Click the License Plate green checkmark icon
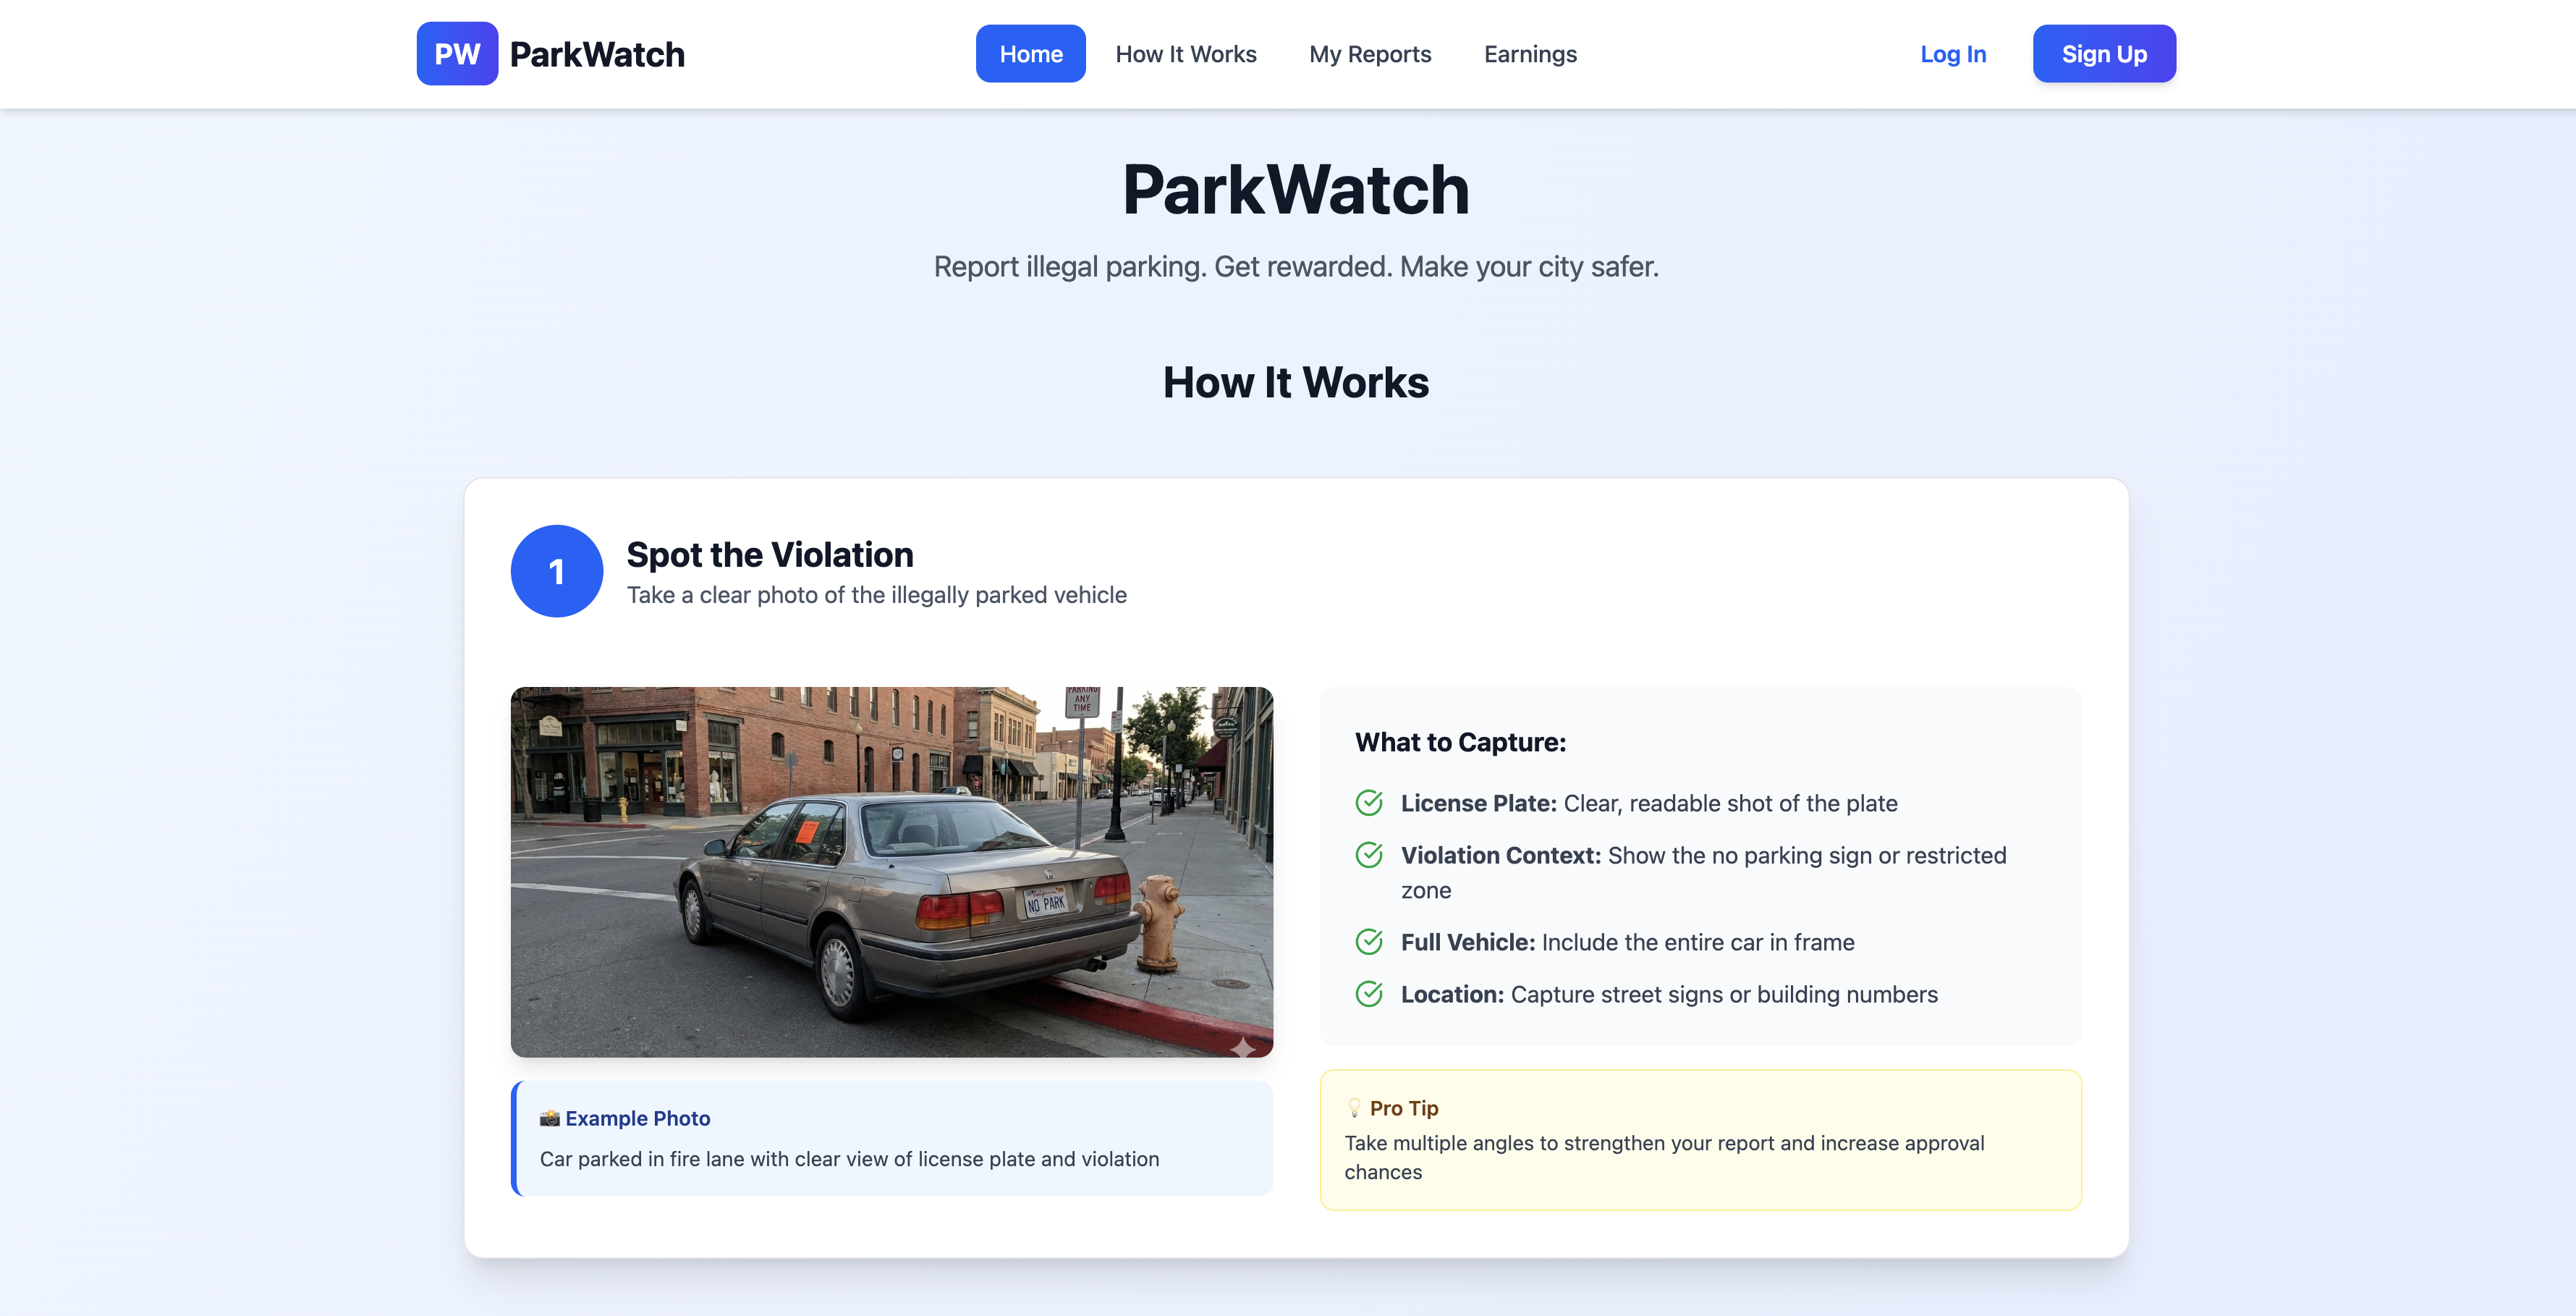2576x1316 pixels. (1369, 803)
